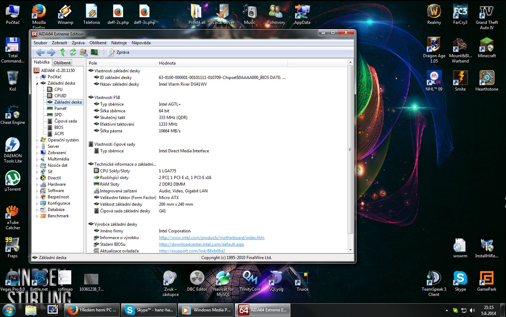Click the Windows Start button
The height and width of the screenshot is (317, 506).
pyautogui.click(x=9, y=310)
